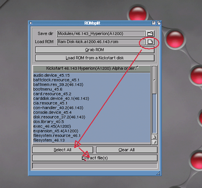Viewport: 202px width, 188px height.
Task: Click the Kickstart 46.143 Hyperion list header
Action: 92,68
